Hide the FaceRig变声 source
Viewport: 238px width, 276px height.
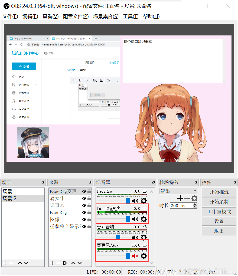(x=84, y=191)
